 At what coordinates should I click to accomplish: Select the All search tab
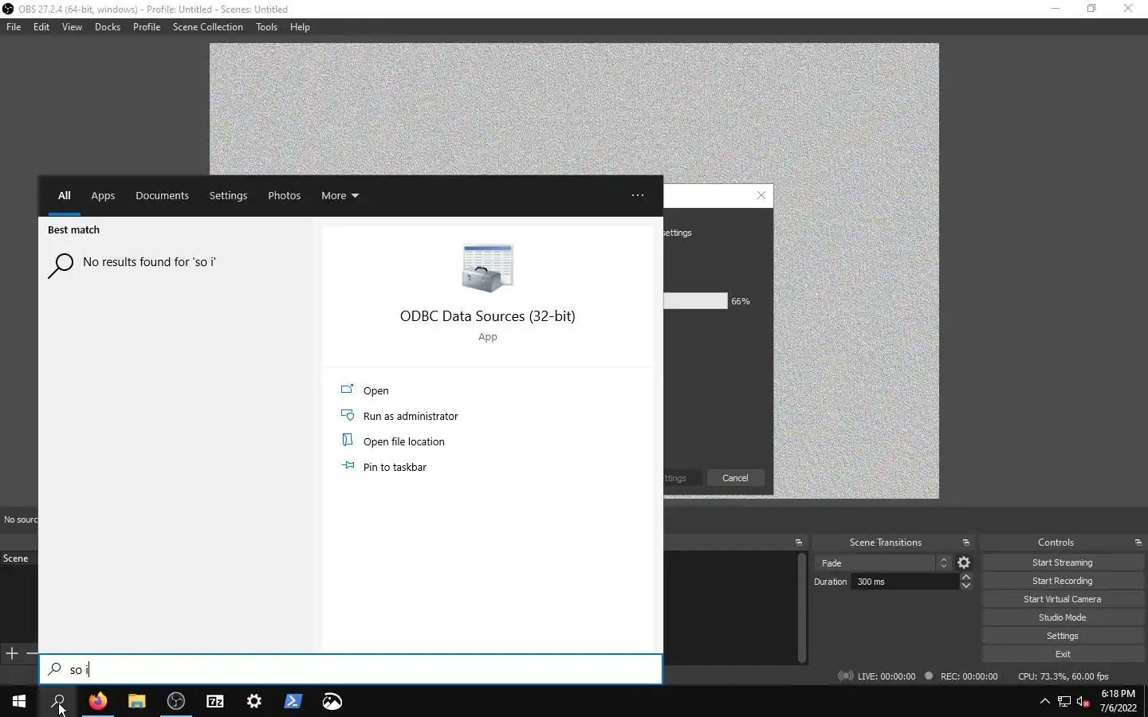click(x=65, y=195)
